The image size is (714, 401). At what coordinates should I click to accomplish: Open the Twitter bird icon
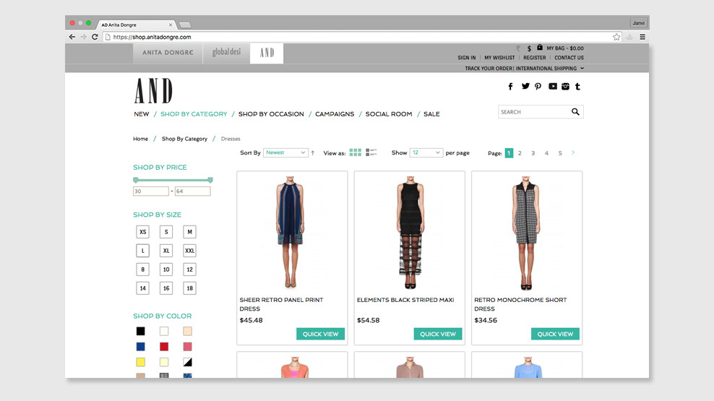pyautogui.click(x=525, y=86)
